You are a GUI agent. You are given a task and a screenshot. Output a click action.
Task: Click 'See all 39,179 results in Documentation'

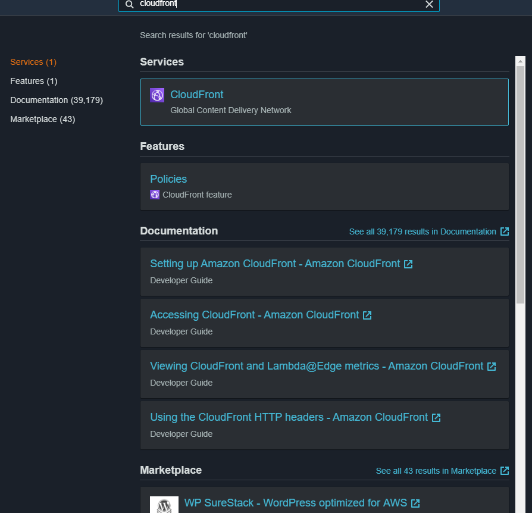click(x=423, y=232)
